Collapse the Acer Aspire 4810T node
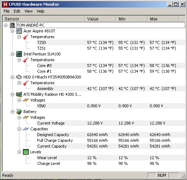187x180 pixels. click(x=12, y=31)
